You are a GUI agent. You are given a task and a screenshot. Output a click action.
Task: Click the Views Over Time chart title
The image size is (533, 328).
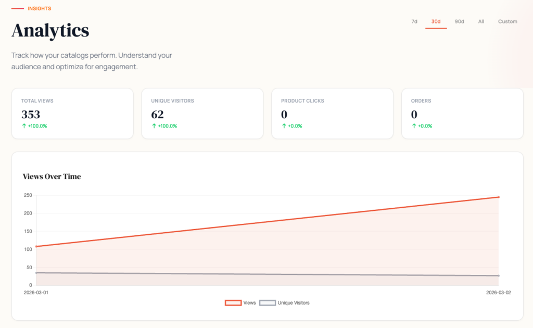[52, 176]
